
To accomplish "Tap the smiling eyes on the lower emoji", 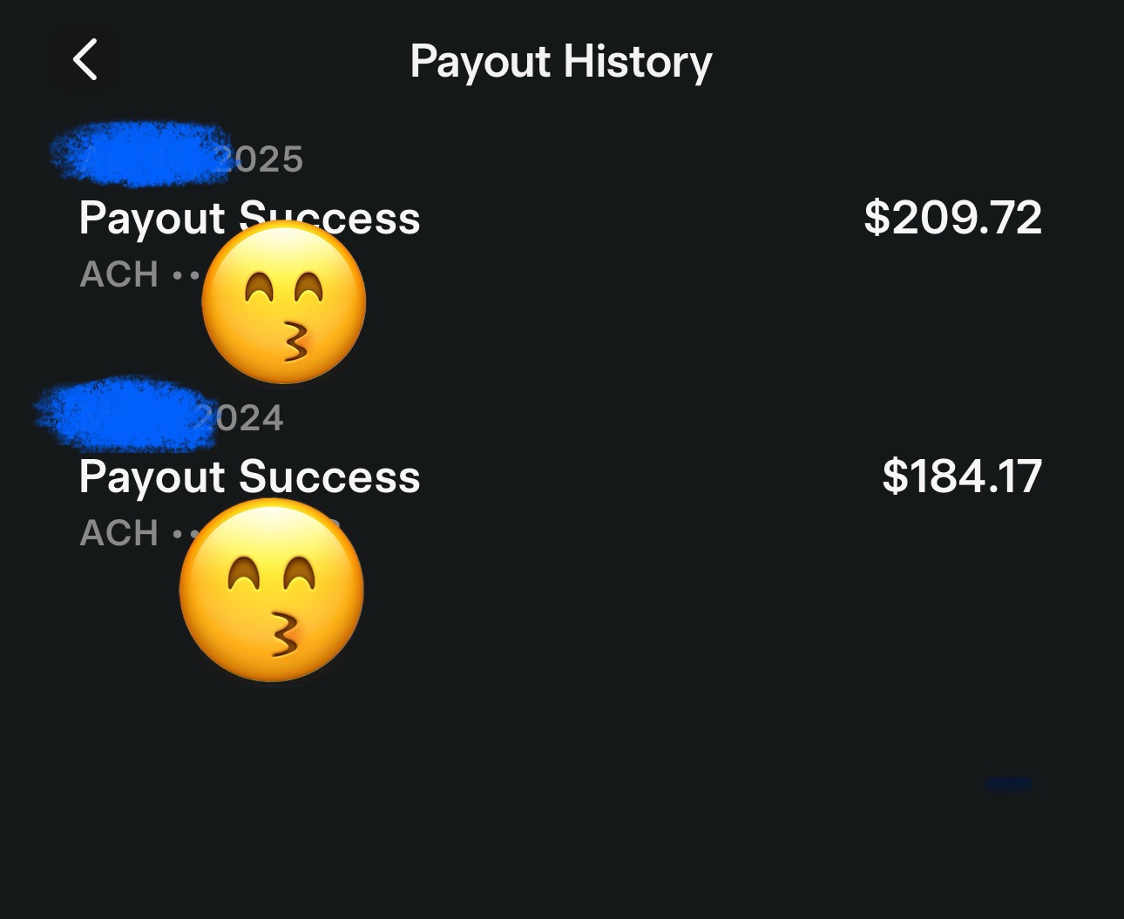I will (x=272, y=573).
